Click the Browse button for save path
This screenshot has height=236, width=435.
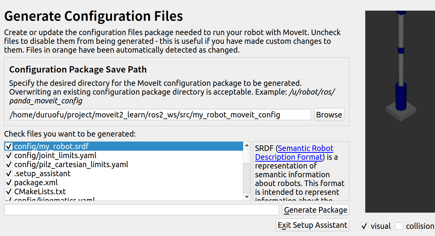[329, 115]
